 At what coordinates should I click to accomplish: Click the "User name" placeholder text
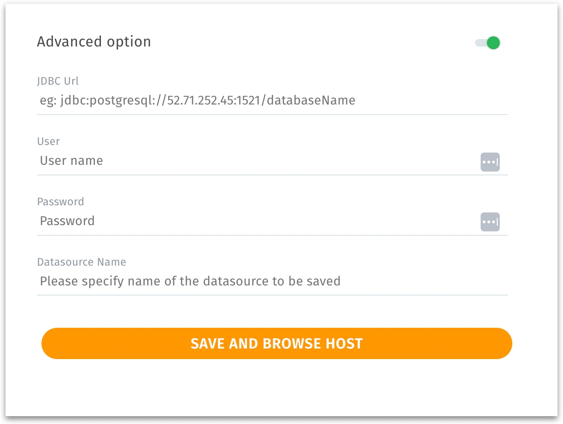pyautogui.click(x=71, y=161)
